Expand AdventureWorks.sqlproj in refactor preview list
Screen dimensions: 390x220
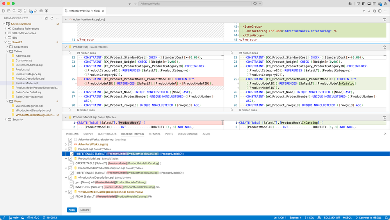pyautogui.click(x=66, y=144)
